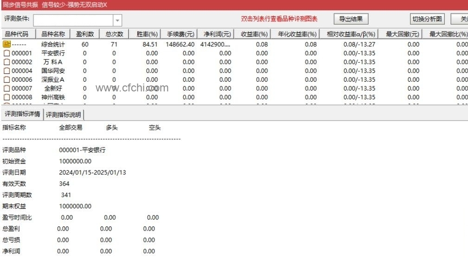468x258 pixels.
Task: Sort by the 收益率(%) column header
Action: coord(252,34)
